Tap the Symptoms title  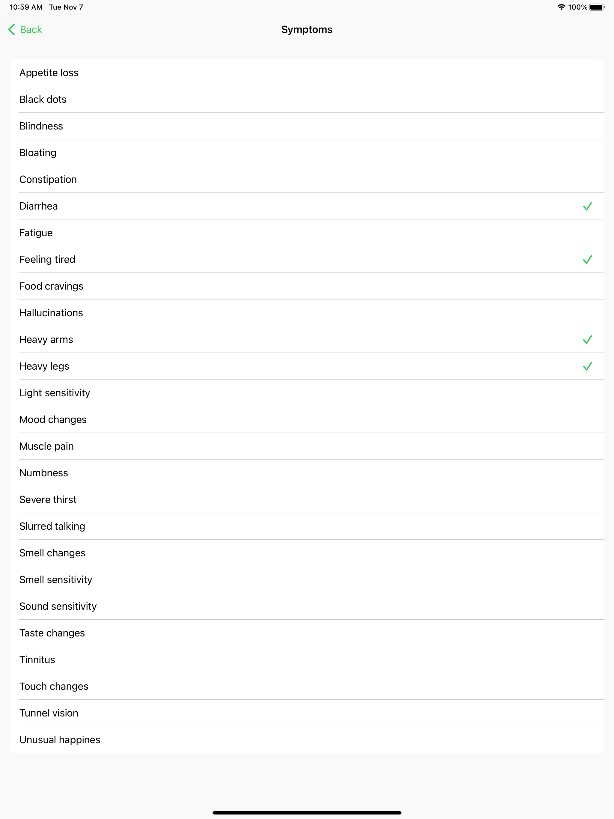click(307, 29)
